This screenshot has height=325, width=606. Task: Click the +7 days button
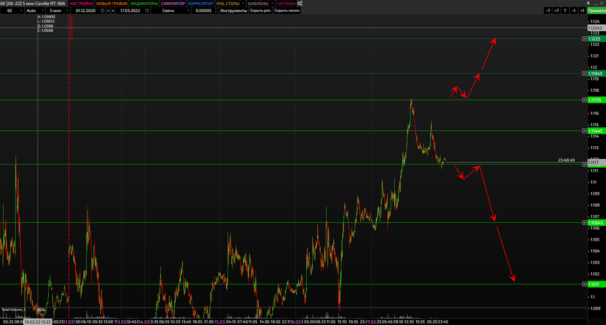pyautogui.click(x=556, y=10)
